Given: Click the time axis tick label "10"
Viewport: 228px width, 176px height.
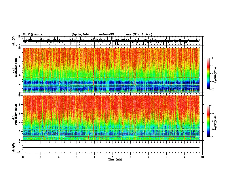Looking at the screenshot, I should coord(202,157).
